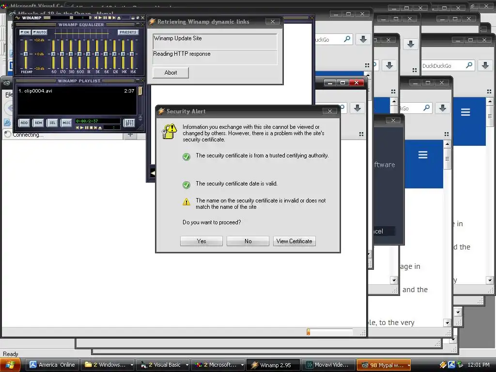Screen dimensions: 496x372
Task: Click the lightning icon in Security Alert titlebar
Action: coord(161,111)
